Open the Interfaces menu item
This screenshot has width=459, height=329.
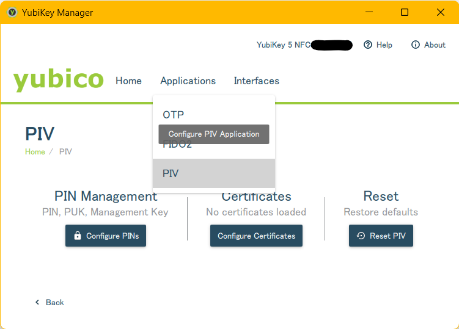click(257, 81)
